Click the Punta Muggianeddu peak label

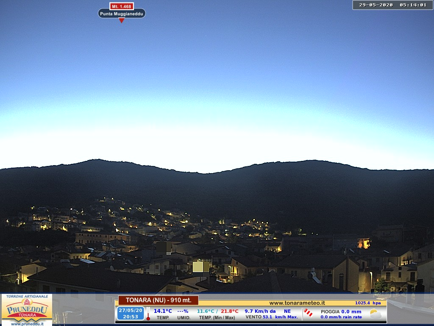pyautogui.click(x=122, y=14)
